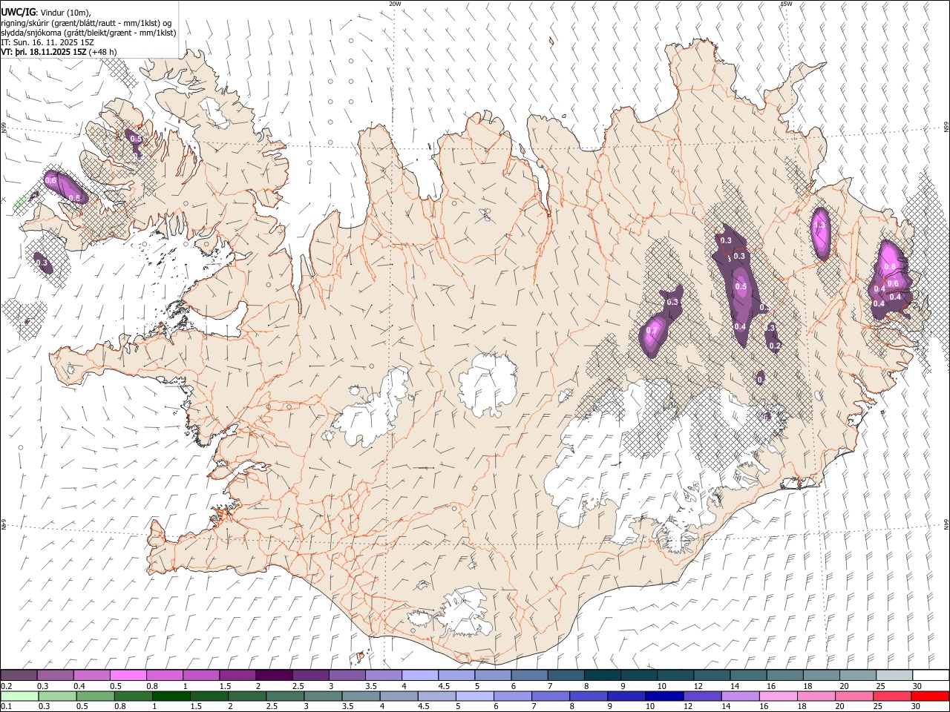Click the 'UWC/IG: Vindur (10m)' title line
This screenshot has height=712, width=950.
pos(46,13)
